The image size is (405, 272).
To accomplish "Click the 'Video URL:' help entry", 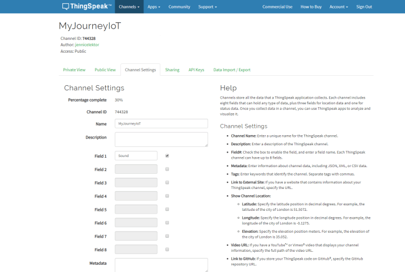I will 295,248.
